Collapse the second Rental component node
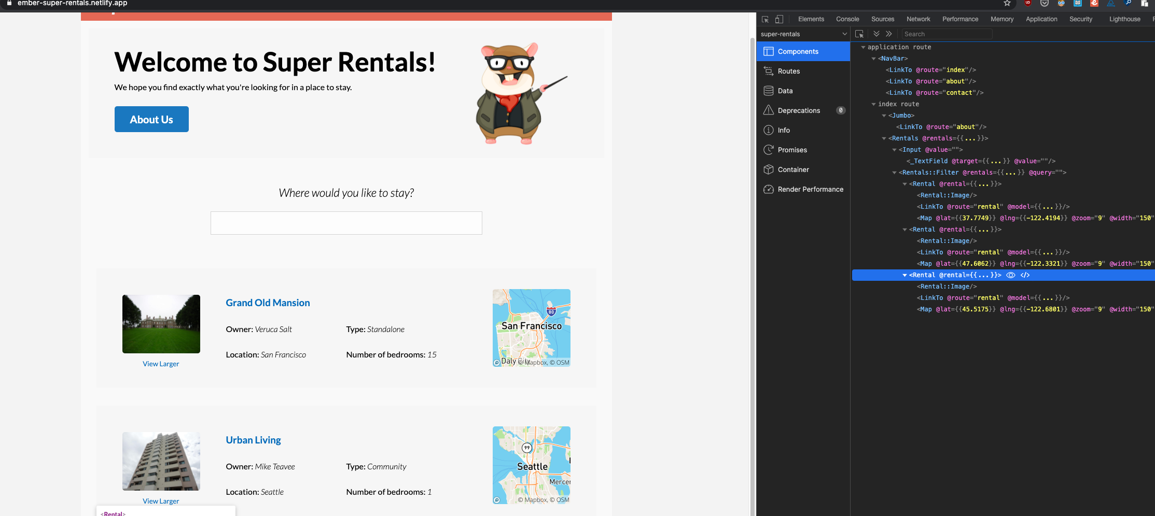 904,230
